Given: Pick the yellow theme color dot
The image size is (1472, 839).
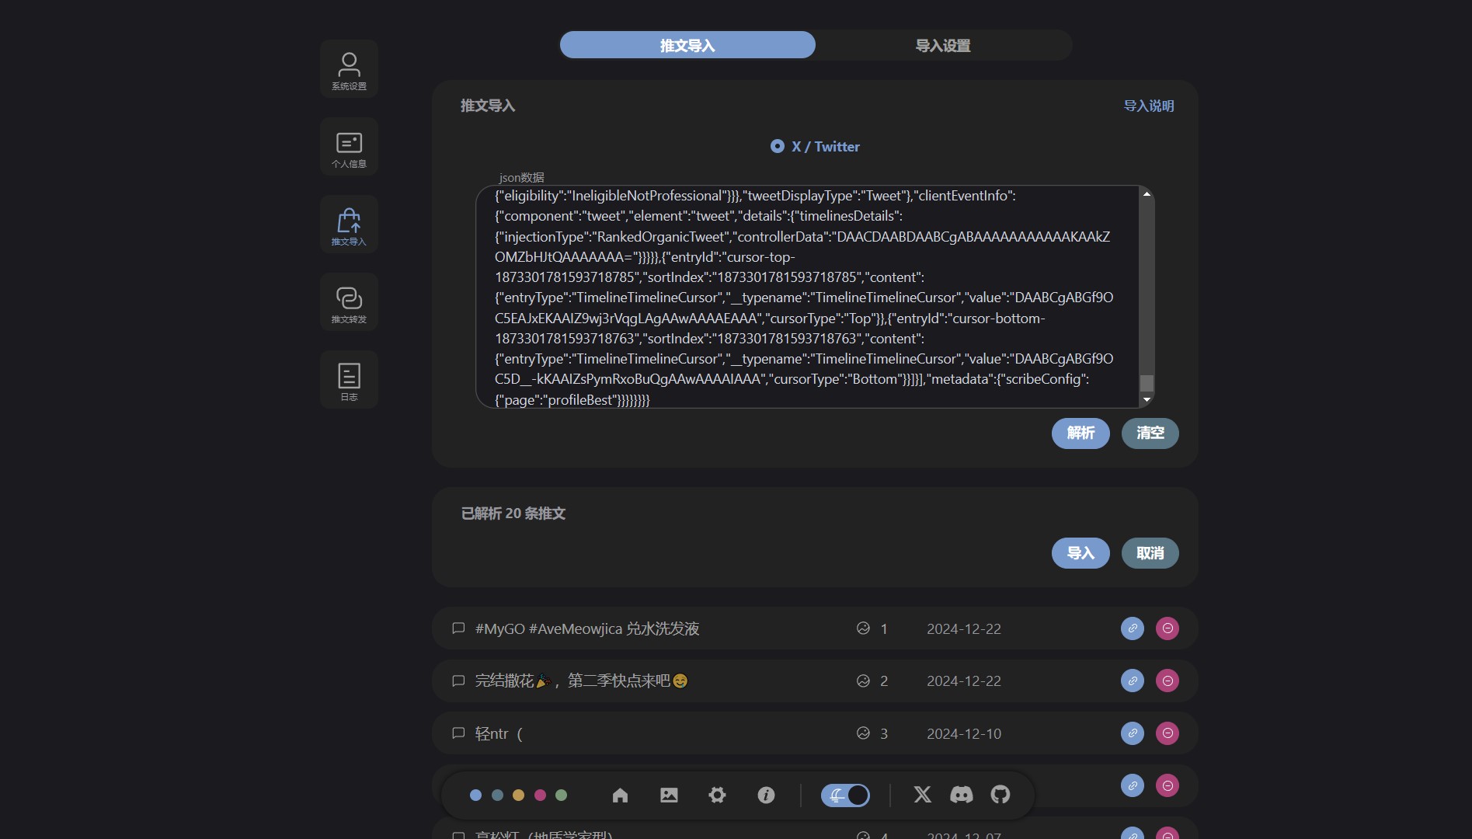Looking at the screenshot, I should [x=518, y=795].
